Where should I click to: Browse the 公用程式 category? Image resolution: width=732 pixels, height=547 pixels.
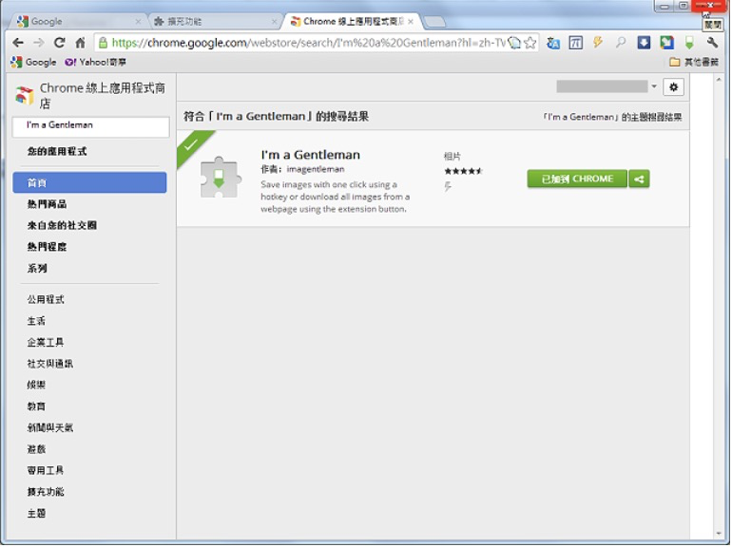click(46, 300)
